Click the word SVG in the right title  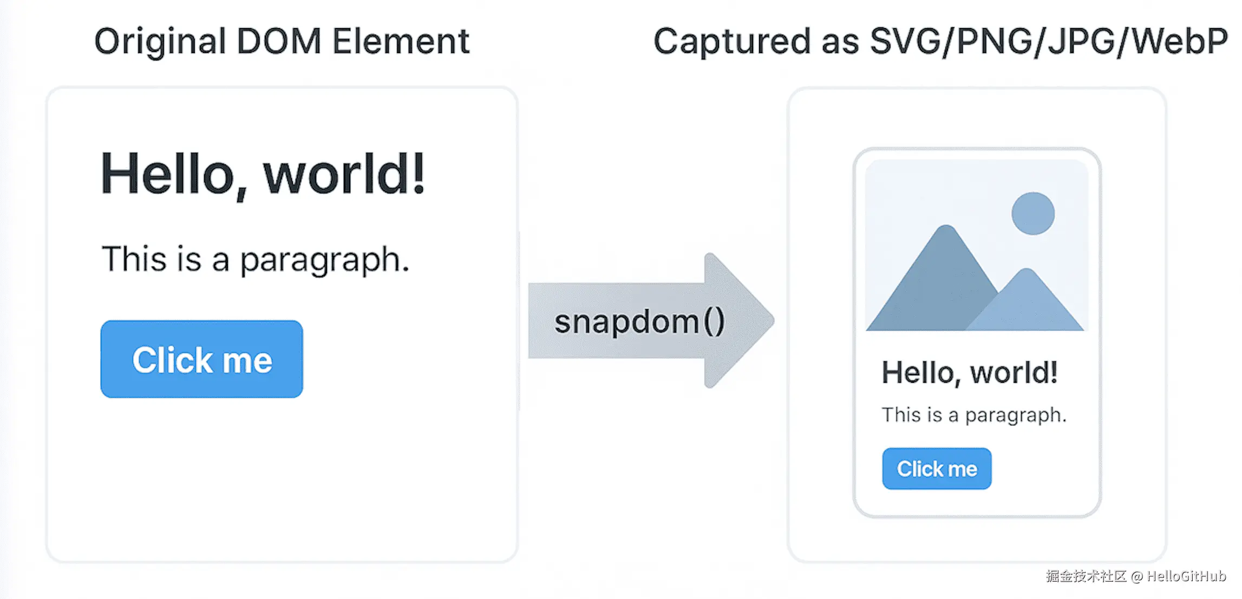(904, 42)
